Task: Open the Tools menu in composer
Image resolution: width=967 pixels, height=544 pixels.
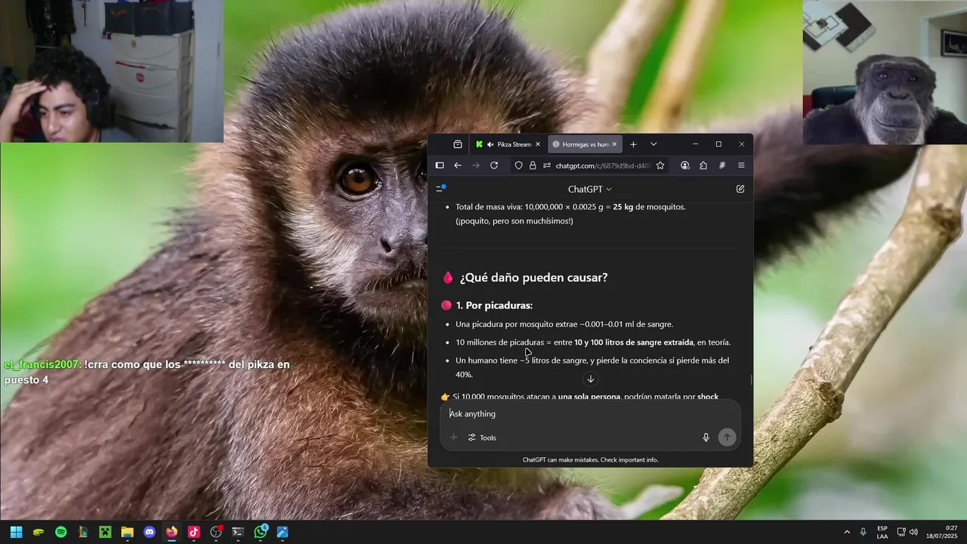Action: (x=482, y=437)
